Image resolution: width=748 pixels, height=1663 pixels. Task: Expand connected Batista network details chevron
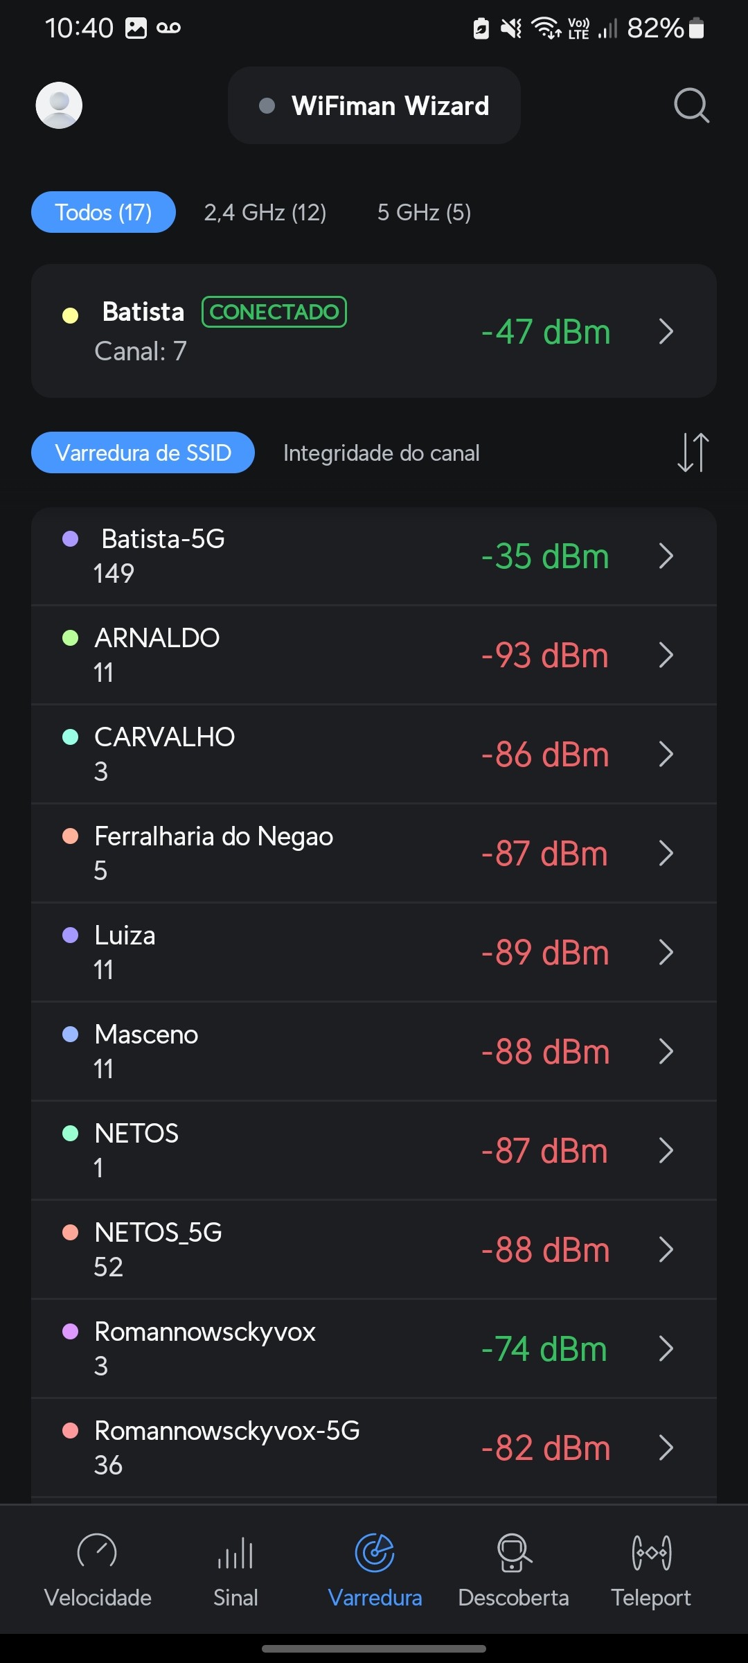[666, 331]
